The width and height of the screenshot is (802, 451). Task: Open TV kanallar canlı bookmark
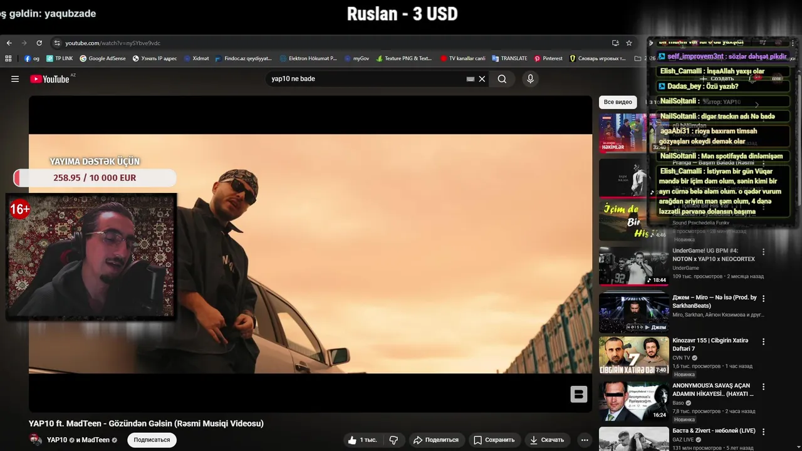pos(462,58)
